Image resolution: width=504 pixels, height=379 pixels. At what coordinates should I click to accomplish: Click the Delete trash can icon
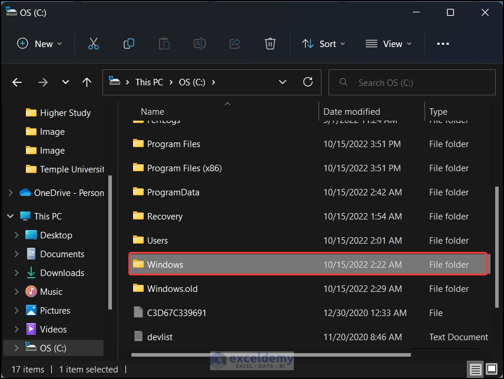coord(270,44)
